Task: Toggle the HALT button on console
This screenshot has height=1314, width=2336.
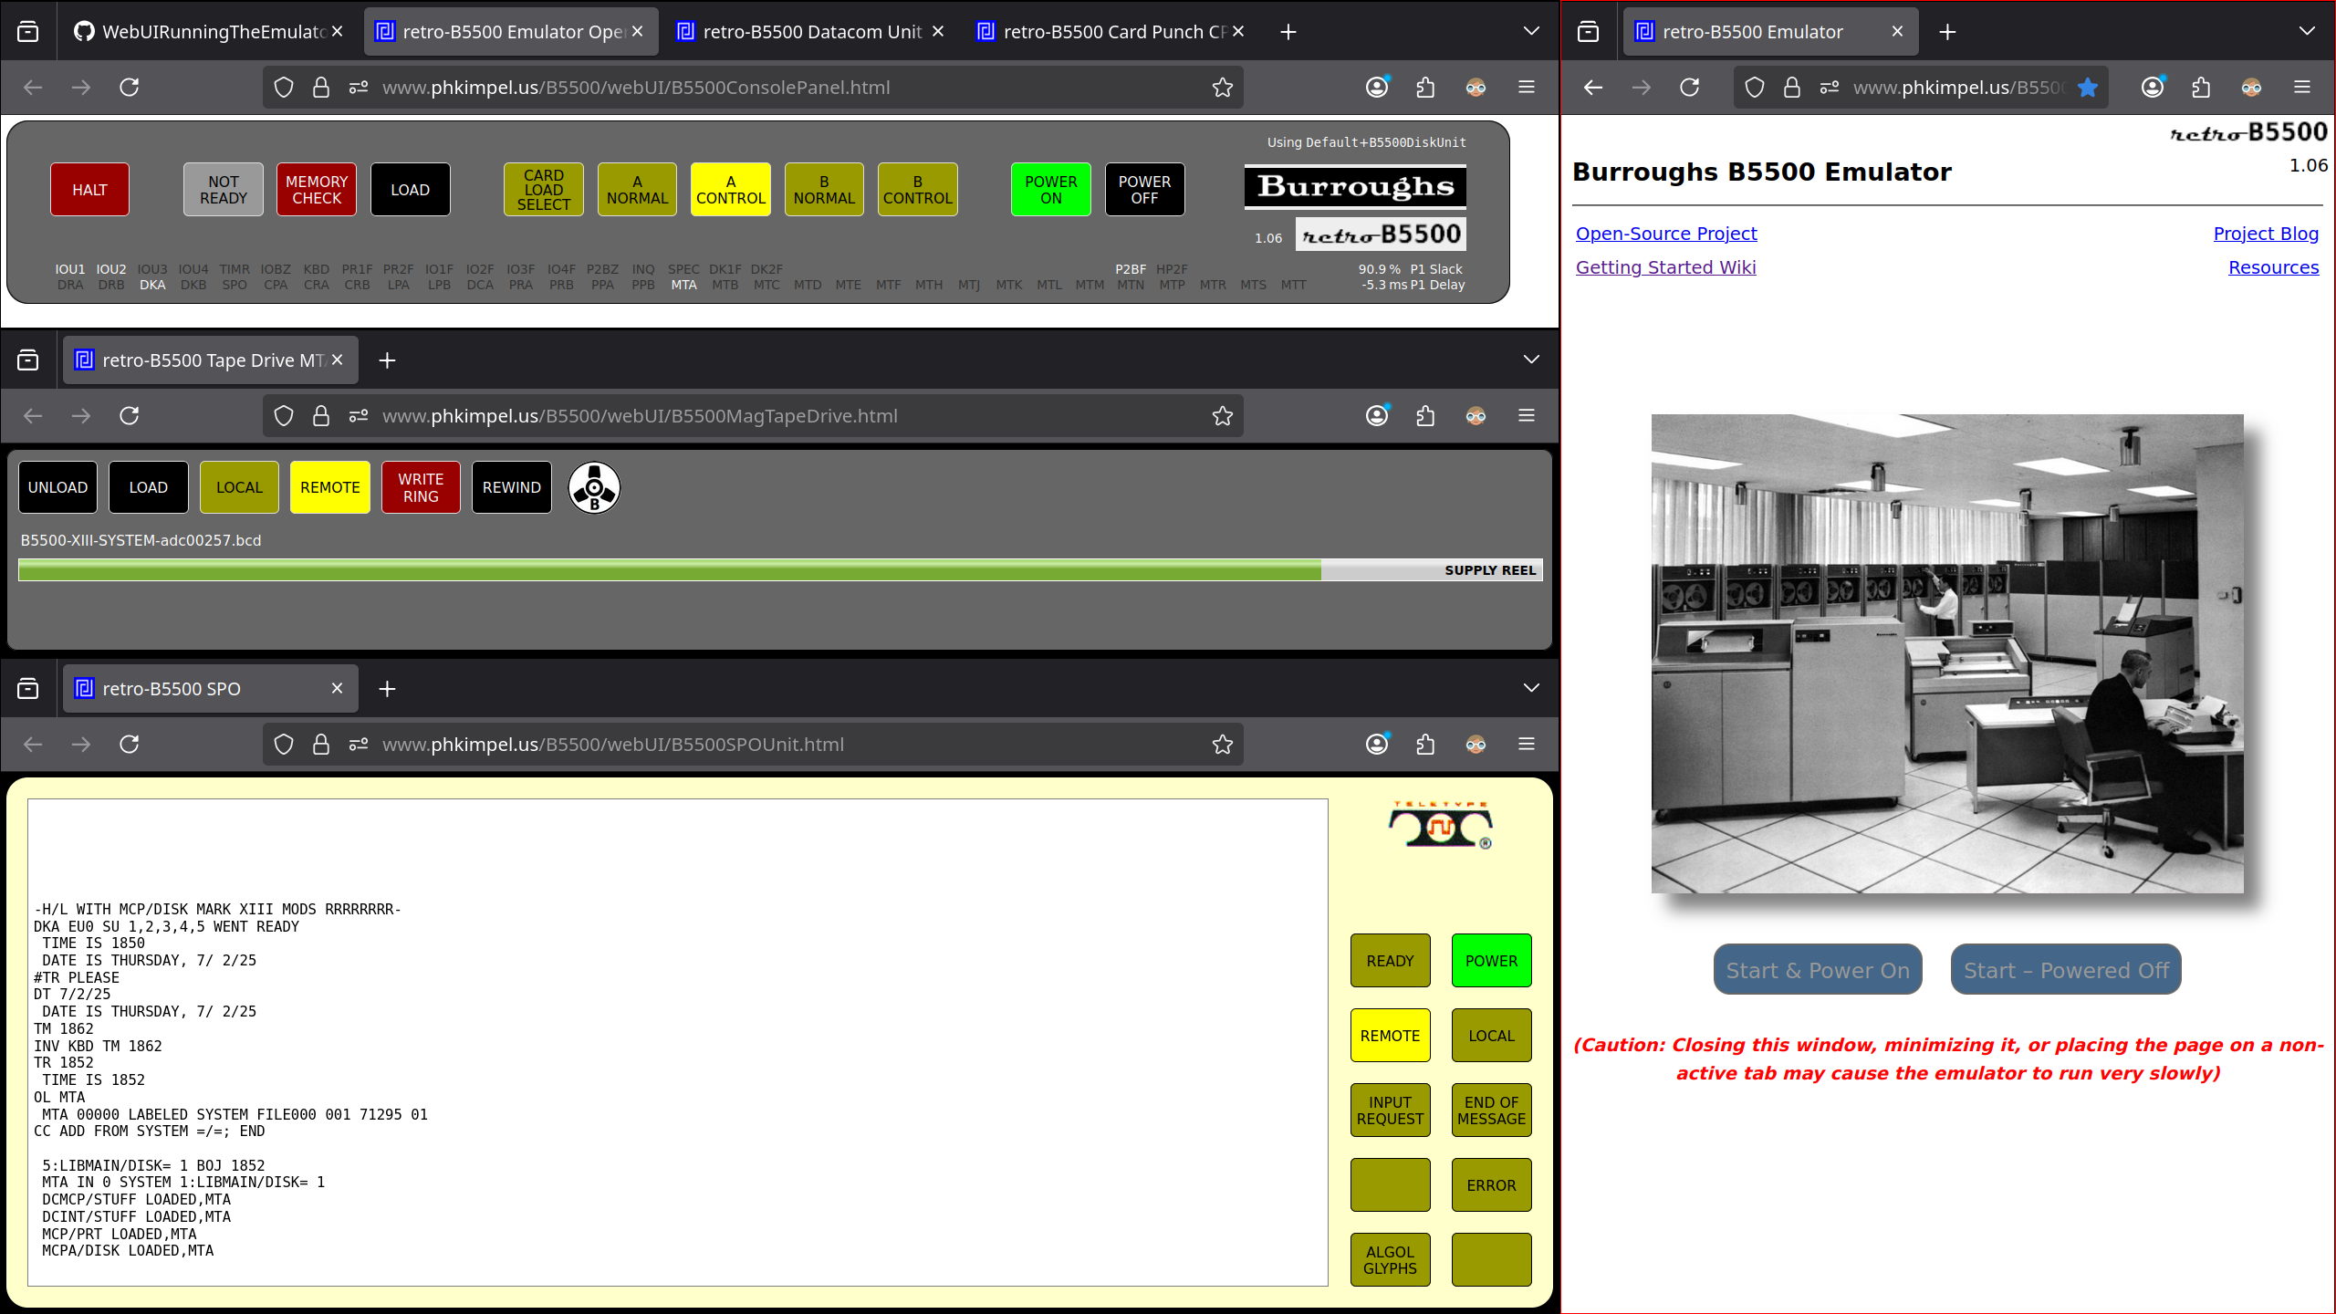Action: pos(89,190)
